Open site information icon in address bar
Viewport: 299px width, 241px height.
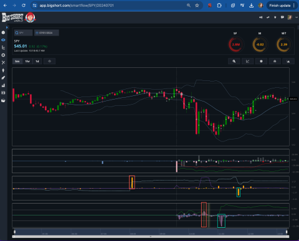coord(35,6)
